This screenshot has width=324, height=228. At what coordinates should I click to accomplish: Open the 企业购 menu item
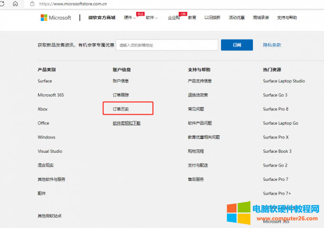(x=174, y=18)
